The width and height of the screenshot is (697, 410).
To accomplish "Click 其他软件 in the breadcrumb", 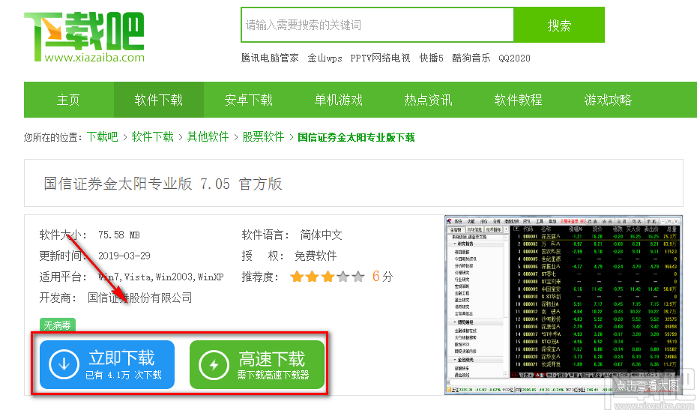I will 208,137.
